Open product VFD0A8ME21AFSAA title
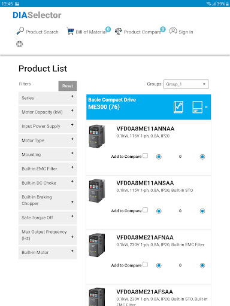Image resolution: width=230 pixels, height=306 pixels. click(144, 292)
